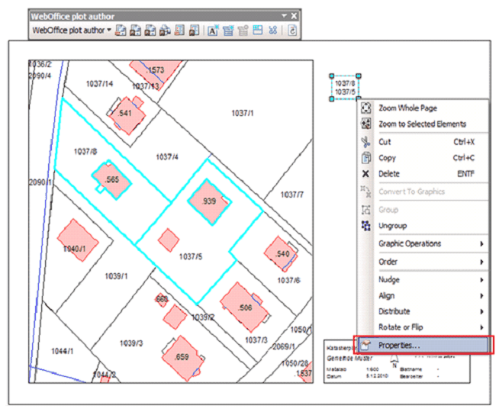Click the Delete X icon

click(366, 174)
